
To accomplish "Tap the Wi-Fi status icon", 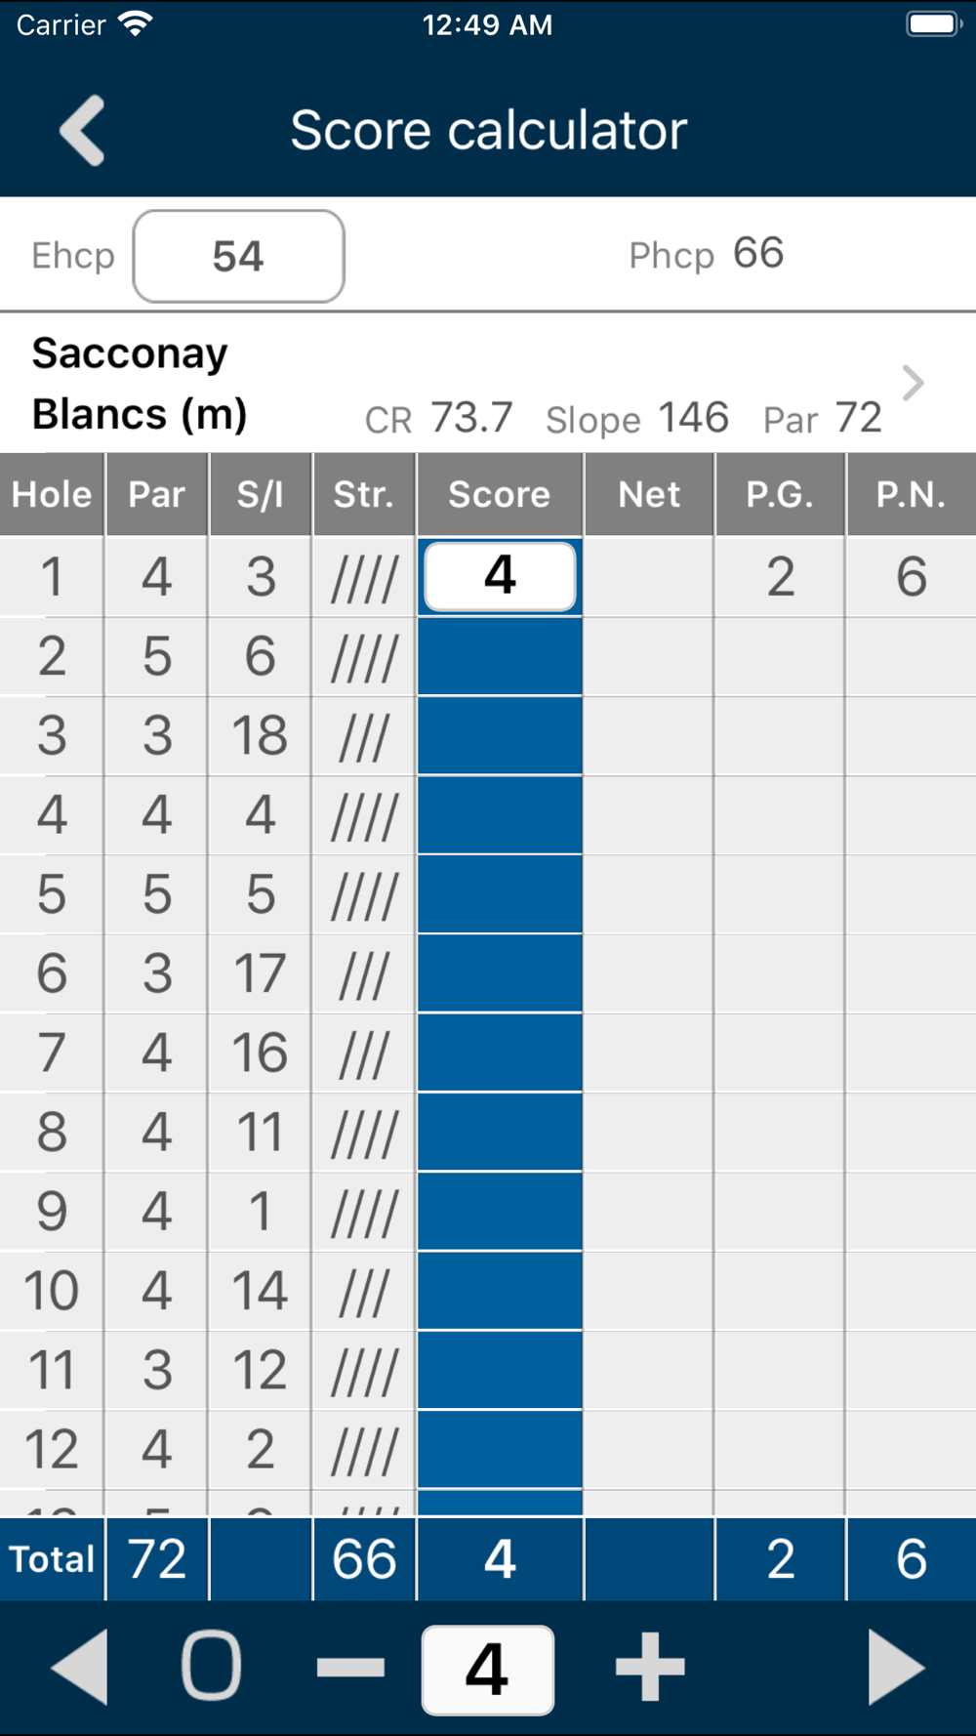I will (x=136, y=24).
